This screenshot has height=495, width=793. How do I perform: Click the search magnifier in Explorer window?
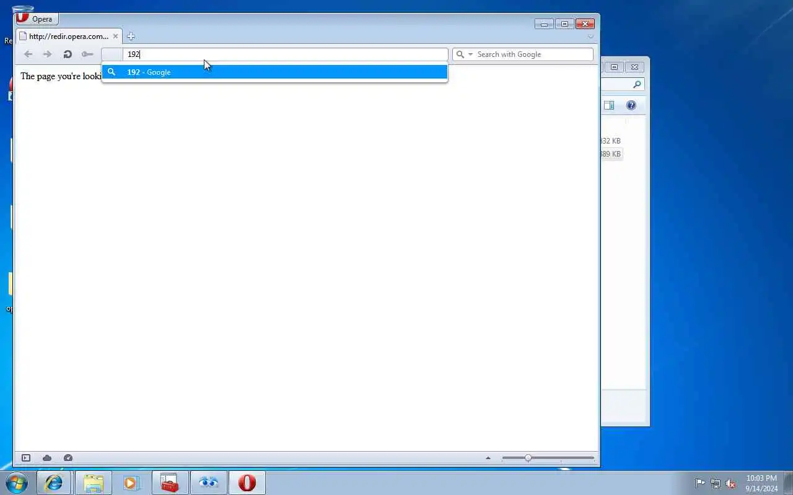click(x=637, y=84)
